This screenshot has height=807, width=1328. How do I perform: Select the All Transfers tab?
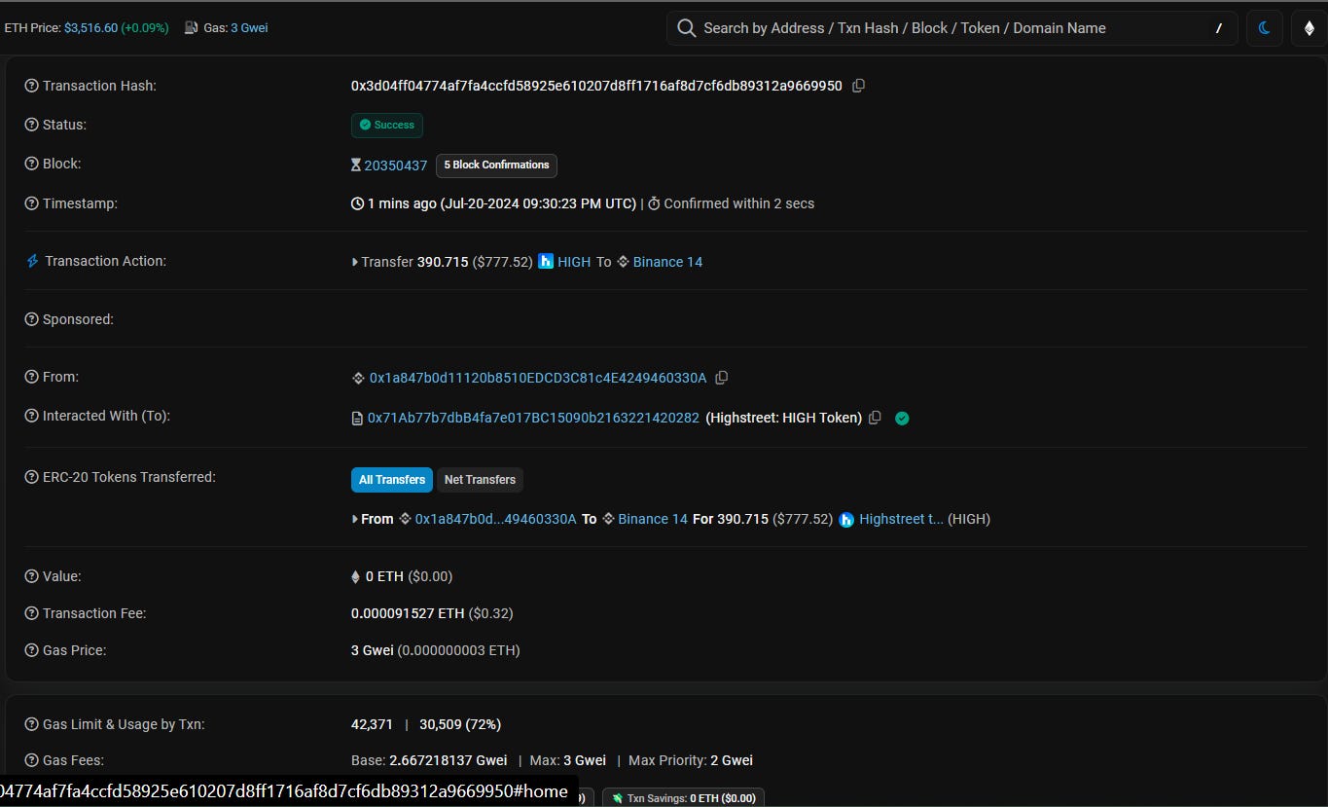click(392, 480)
